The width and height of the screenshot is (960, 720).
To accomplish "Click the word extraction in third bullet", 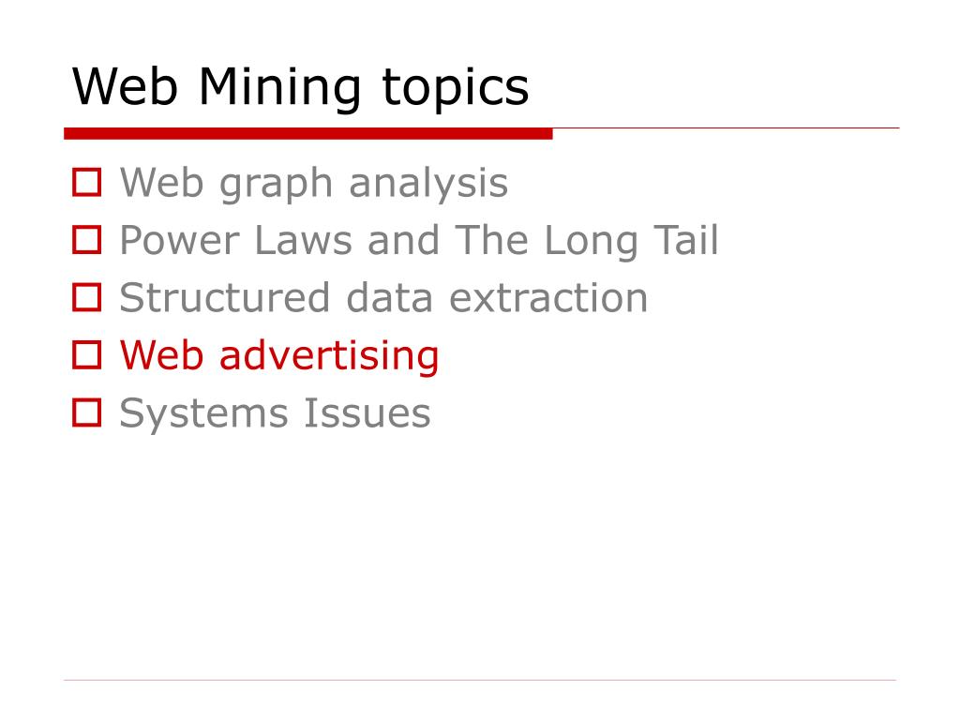I will point(548,298).
